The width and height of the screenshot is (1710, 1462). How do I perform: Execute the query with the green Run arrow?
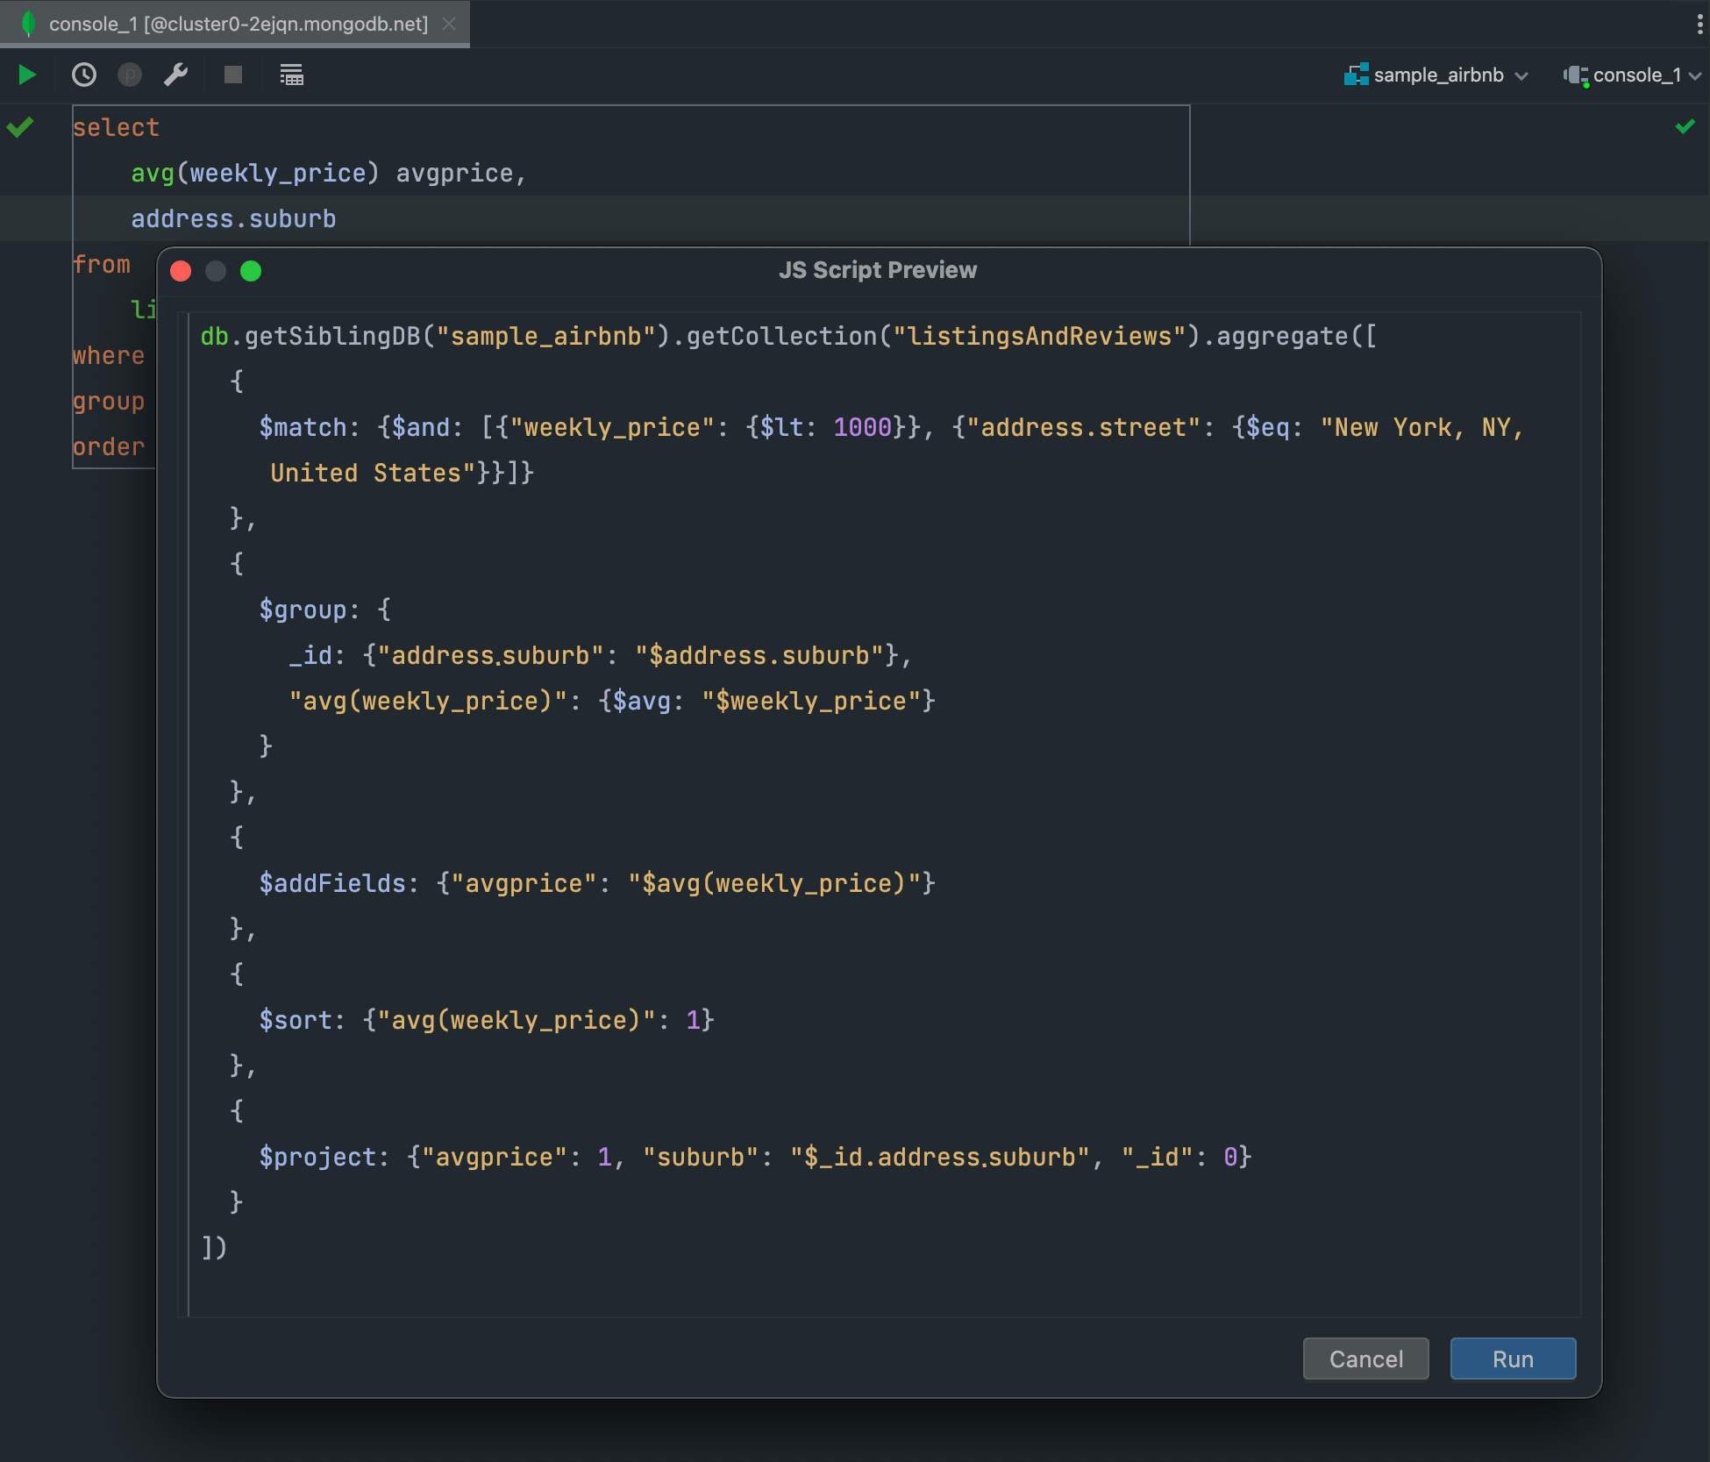point(25,75)
